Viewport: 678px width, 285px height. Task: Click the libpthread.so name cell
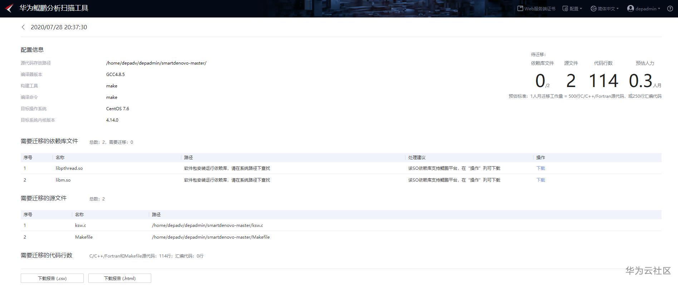click(69, 168)
